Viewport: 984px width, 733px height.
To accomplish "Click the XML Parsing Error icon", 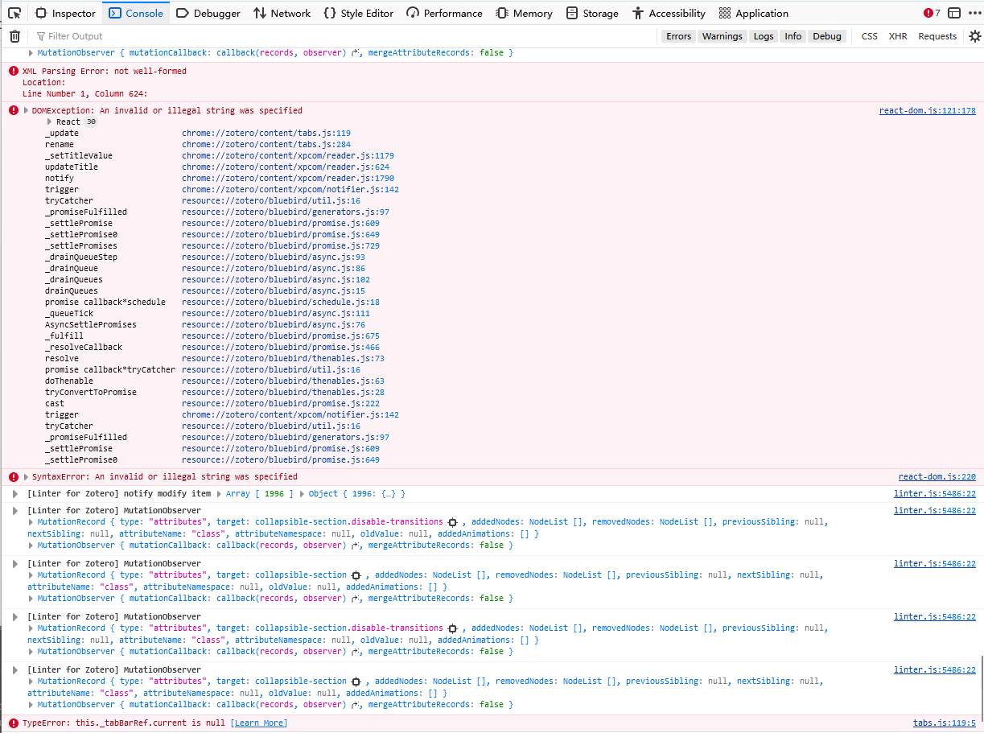I will (x=14, y=71).
